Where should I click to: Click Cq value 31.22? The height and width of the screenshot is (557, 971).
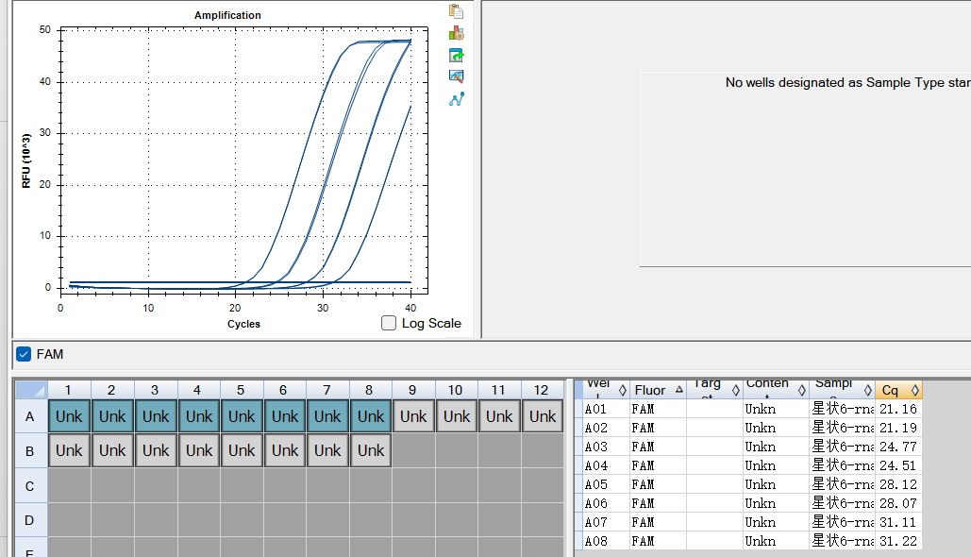pyautogui.click(x=898, y=541)
